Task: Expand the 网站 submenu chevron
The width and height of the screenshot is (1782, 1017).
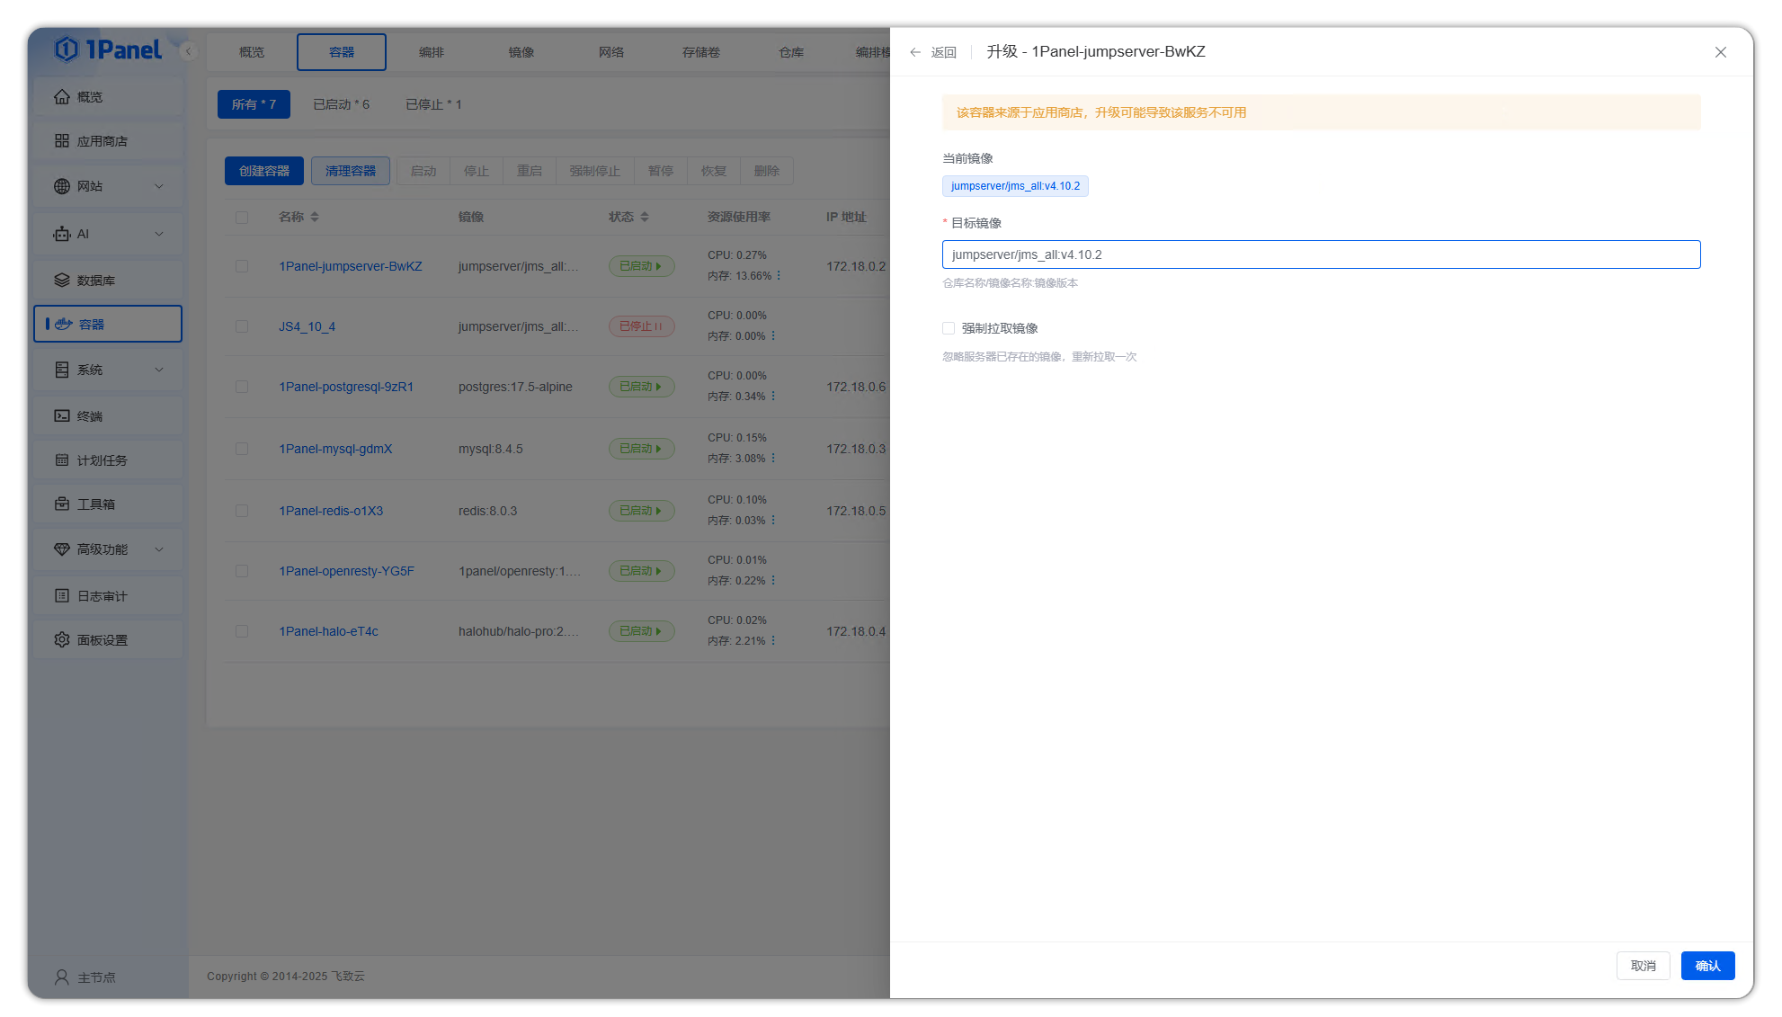Action: tap(159, 186)
